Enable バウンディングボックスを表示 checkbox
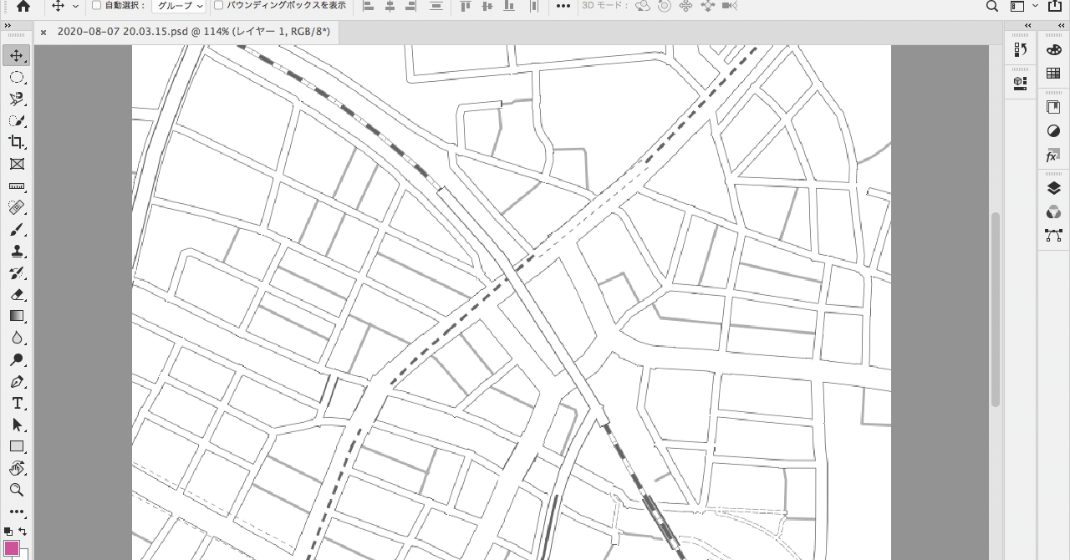This screenshot has width=1070, height=560. tap(219, 5)
